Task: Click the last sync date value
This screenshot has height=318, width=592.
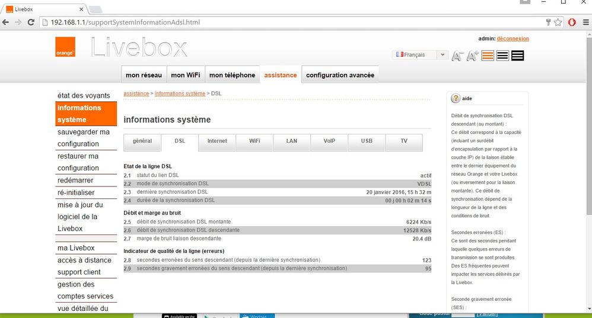Action: coord(399,192)
